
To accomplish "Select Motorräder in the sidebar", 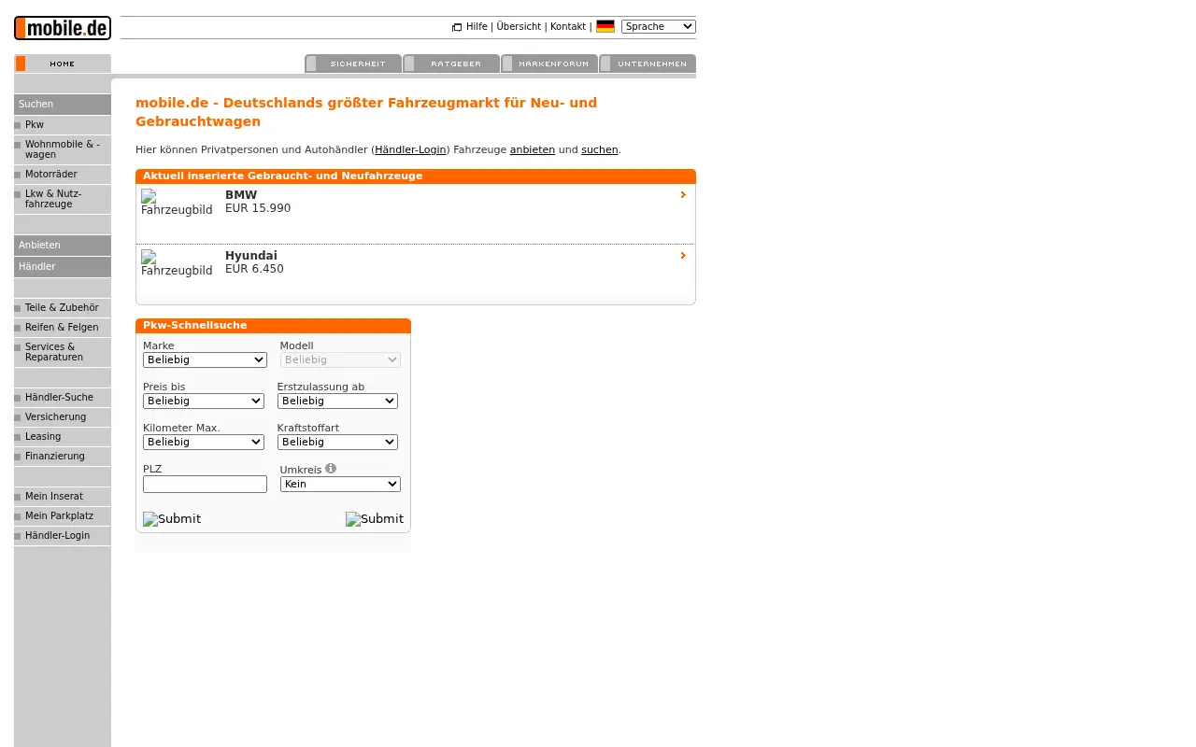I will coord(63,175).
